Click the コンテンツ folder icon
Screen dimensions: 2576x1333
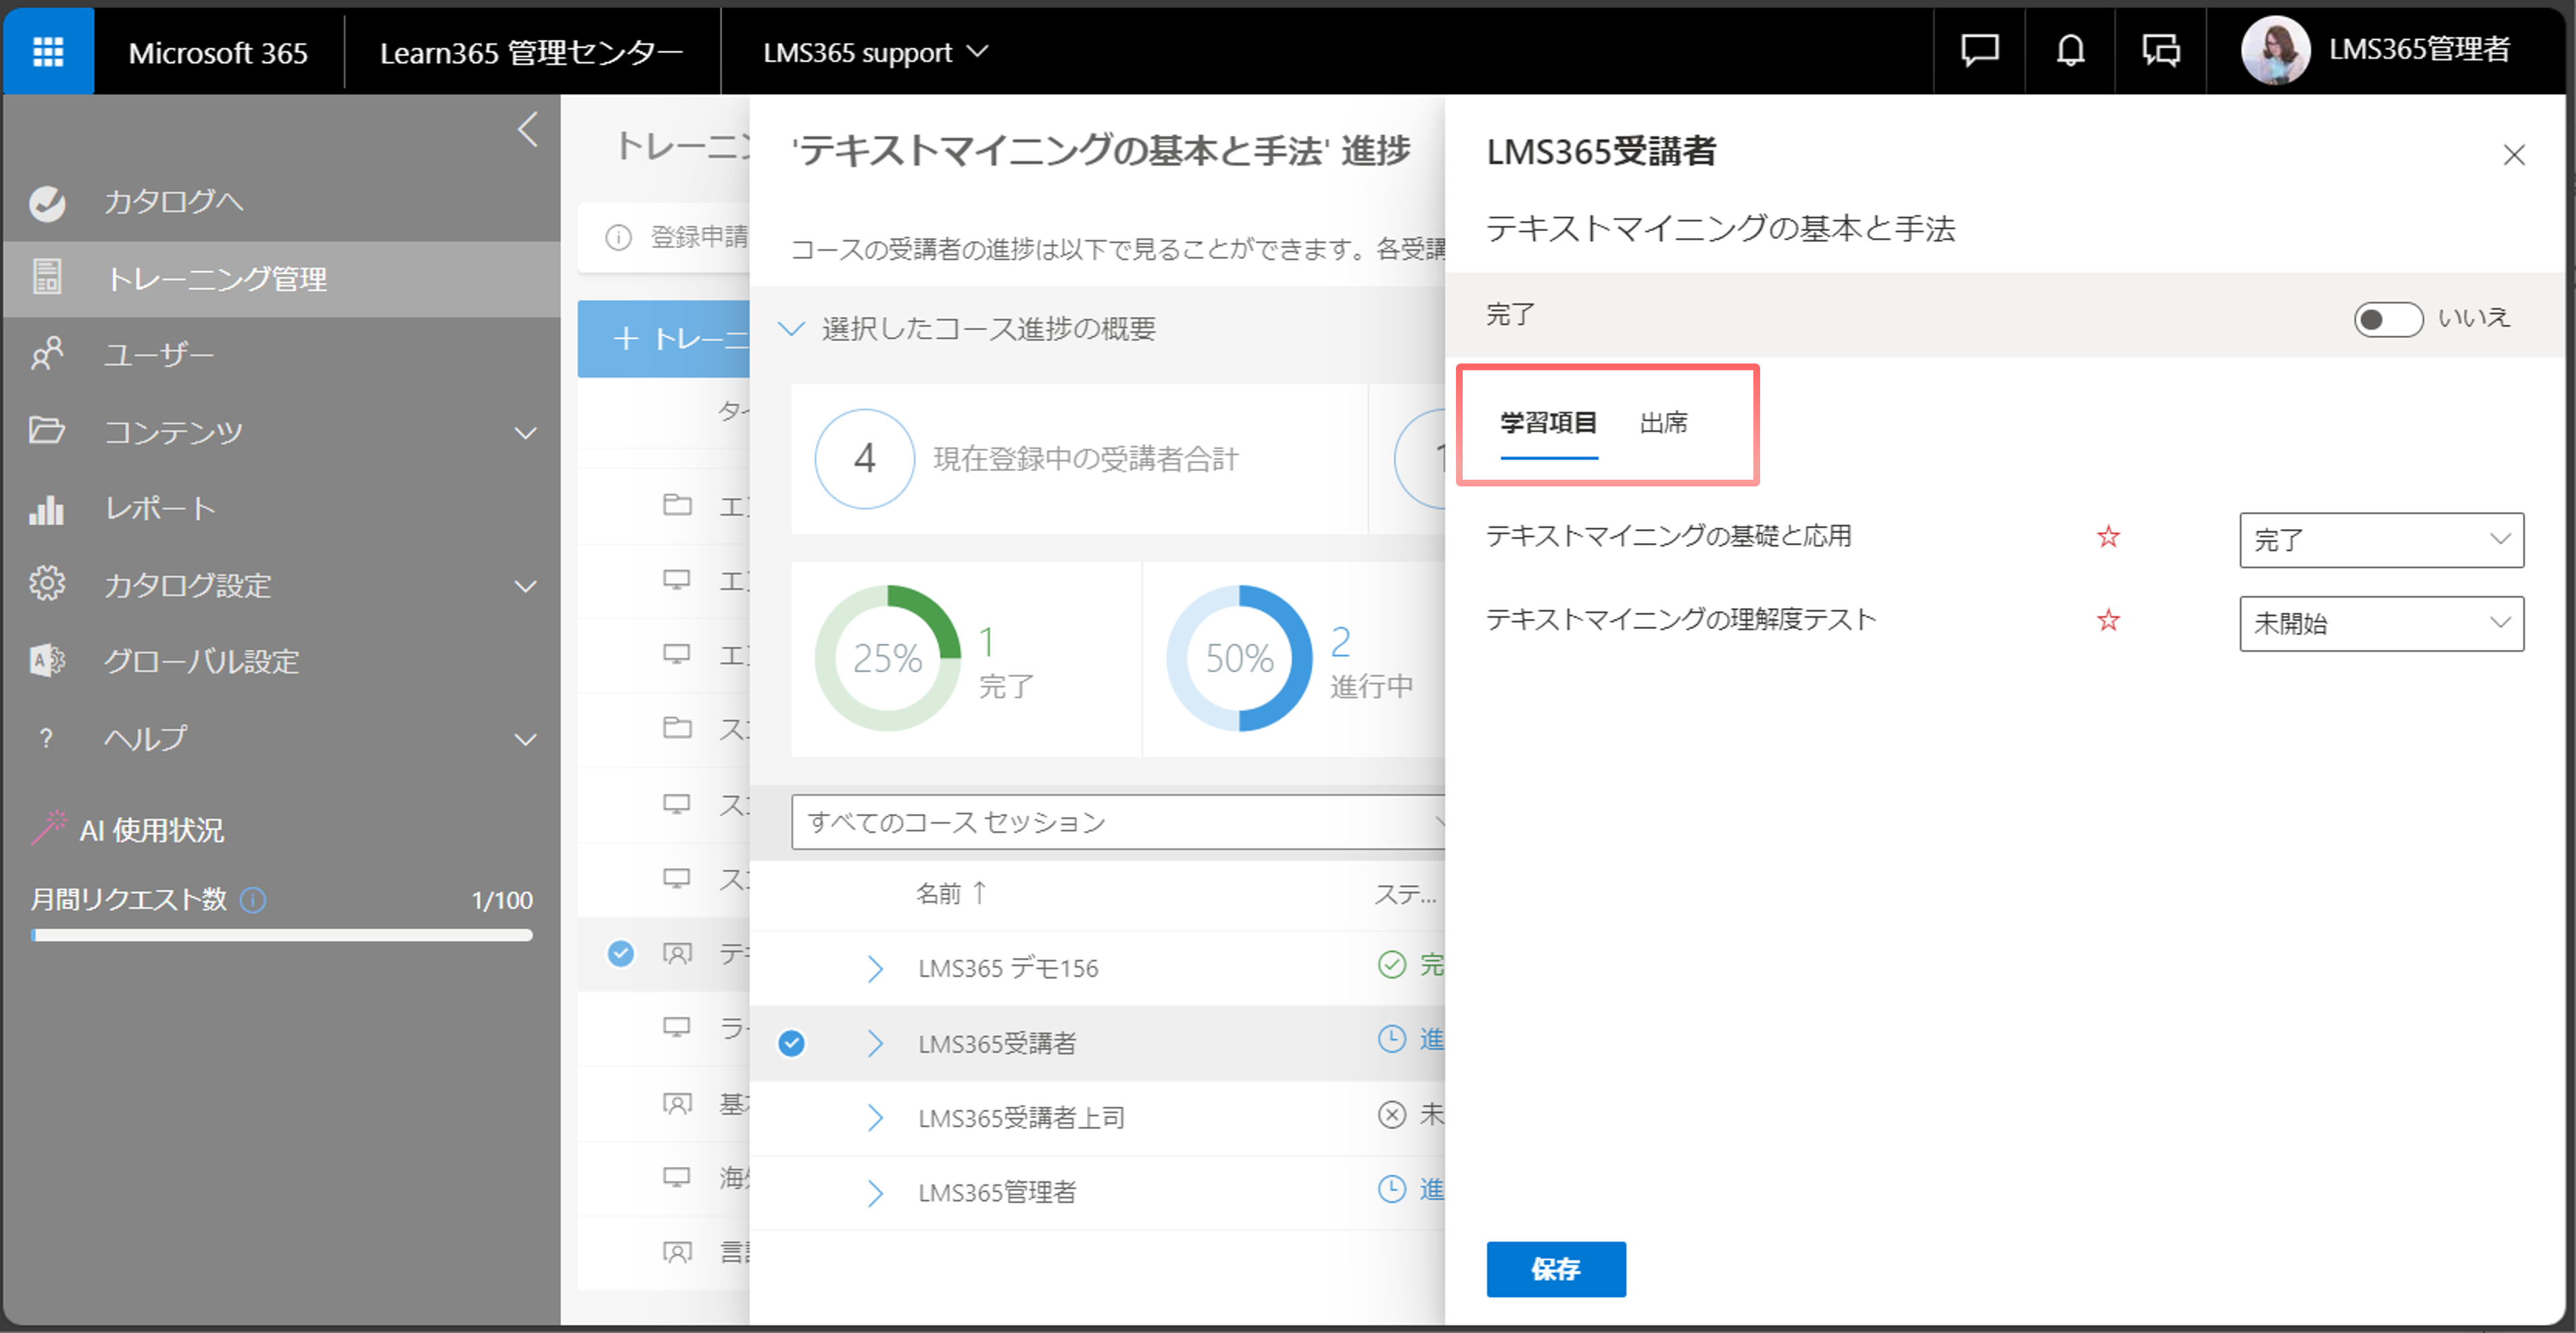pyautogui.click(x=47, y=430)
